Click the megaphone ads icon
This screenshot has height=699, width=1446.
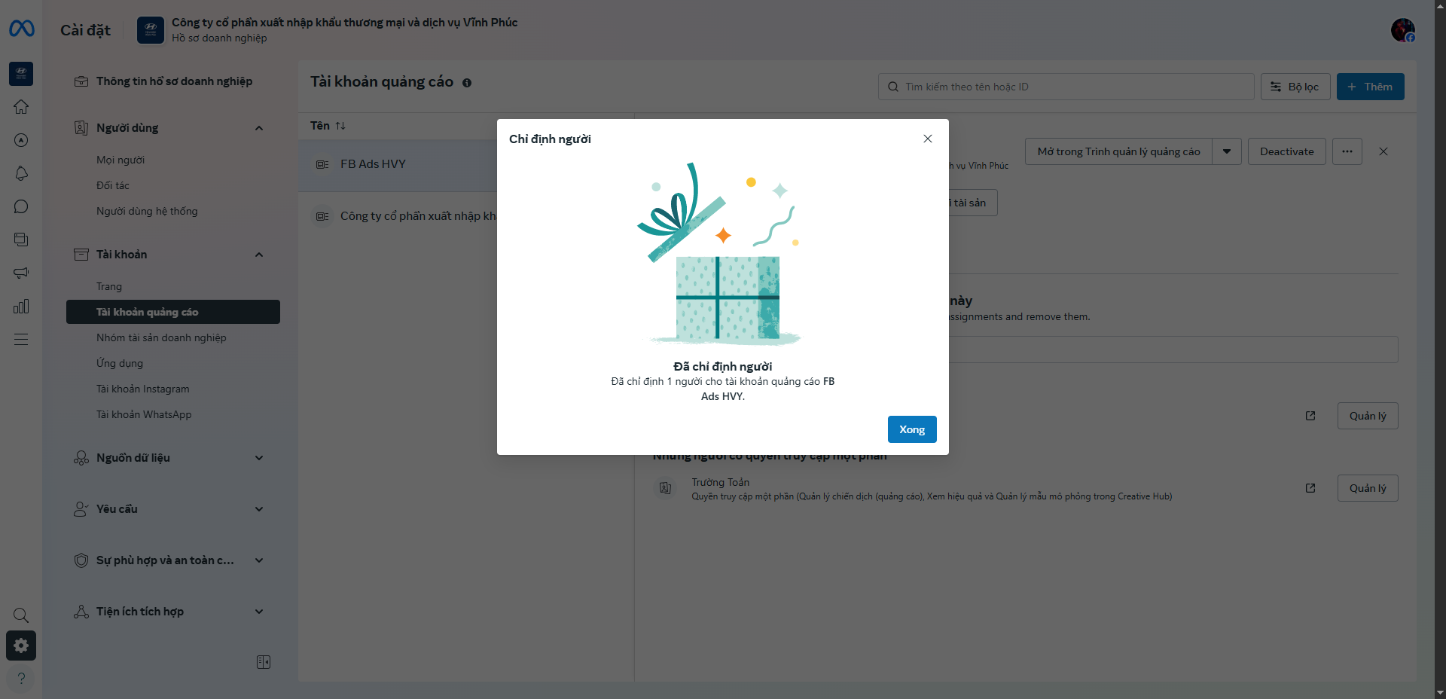(x=21, y=273)
